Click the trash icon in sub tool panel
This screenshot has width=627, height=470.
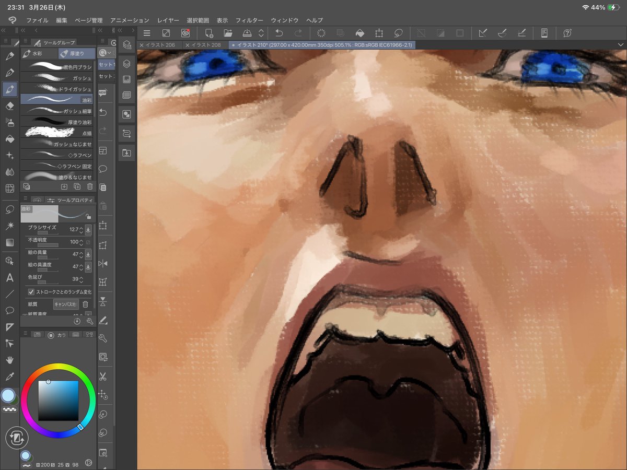coord(90,186)
